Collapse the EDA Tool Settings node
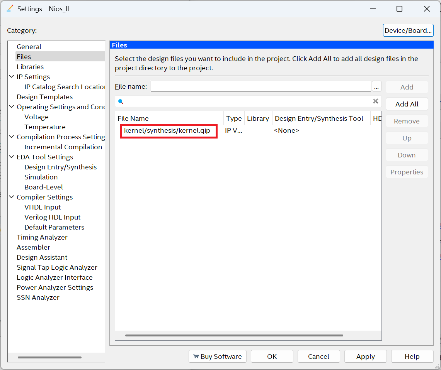441x370 pixels. pos(12,157)
